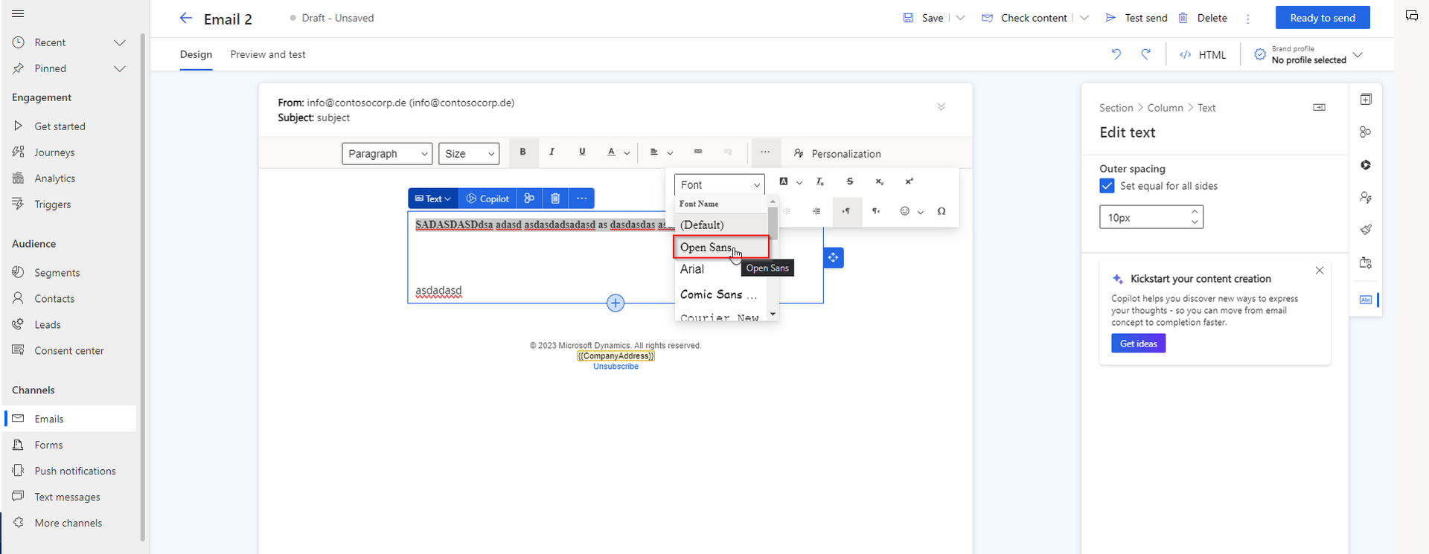The height and width of the screenshot is (554, 1429).
Task: Open the Save options chevron
Action: point(960,18)
